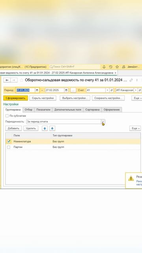Open the organization item icon
Viewport: 142px width, 253px height.
140,90
